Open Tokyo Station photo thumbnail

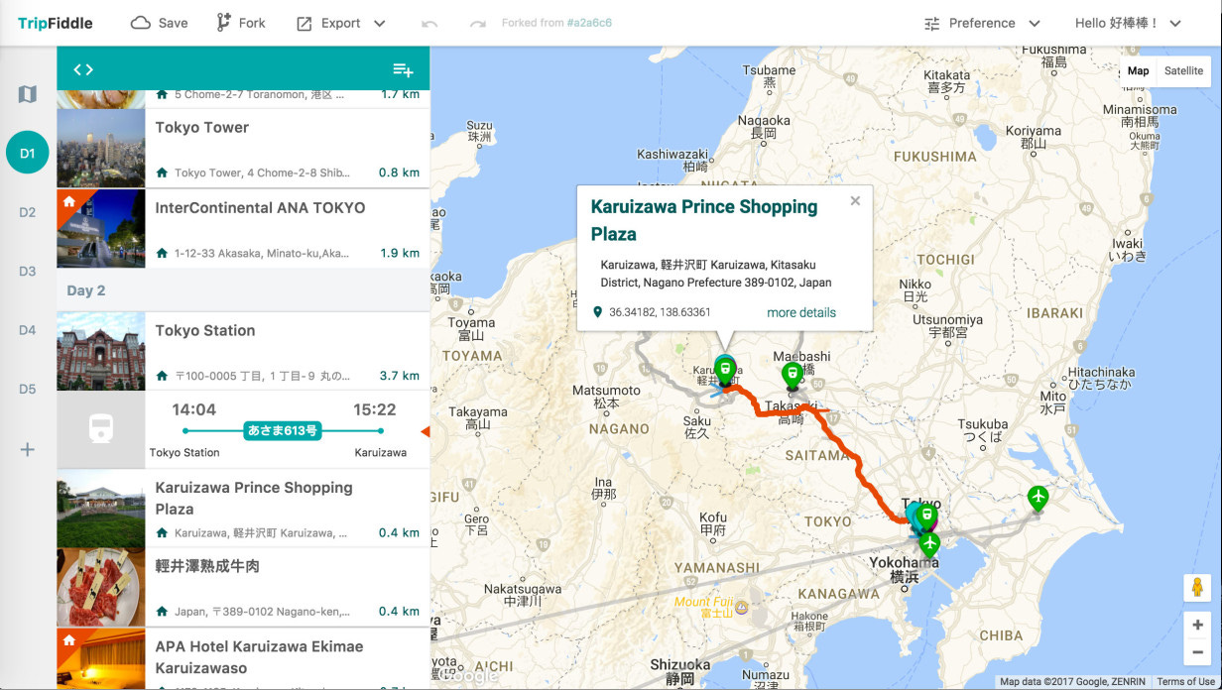click(x=101, y=352)
